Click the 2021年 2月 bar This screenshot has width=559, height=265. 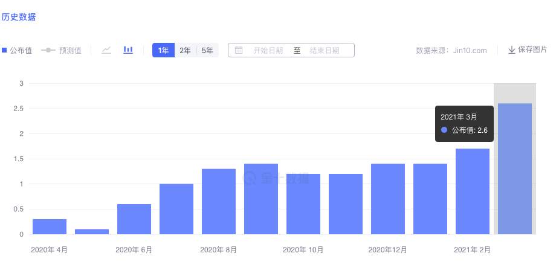(x=473, y=191)
